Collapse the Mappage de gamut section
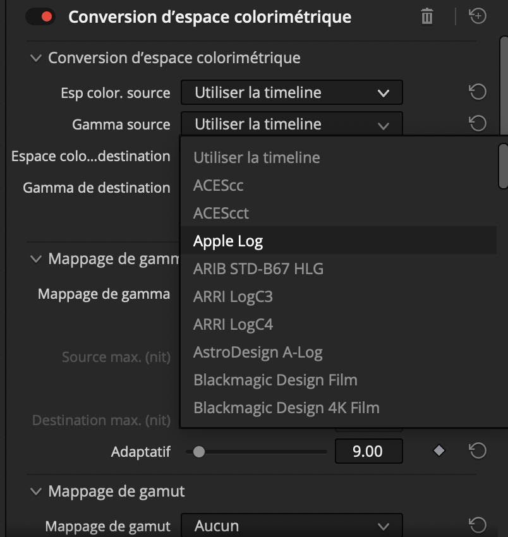The height and width of the screenshot is (537, 508). point(35,491)
